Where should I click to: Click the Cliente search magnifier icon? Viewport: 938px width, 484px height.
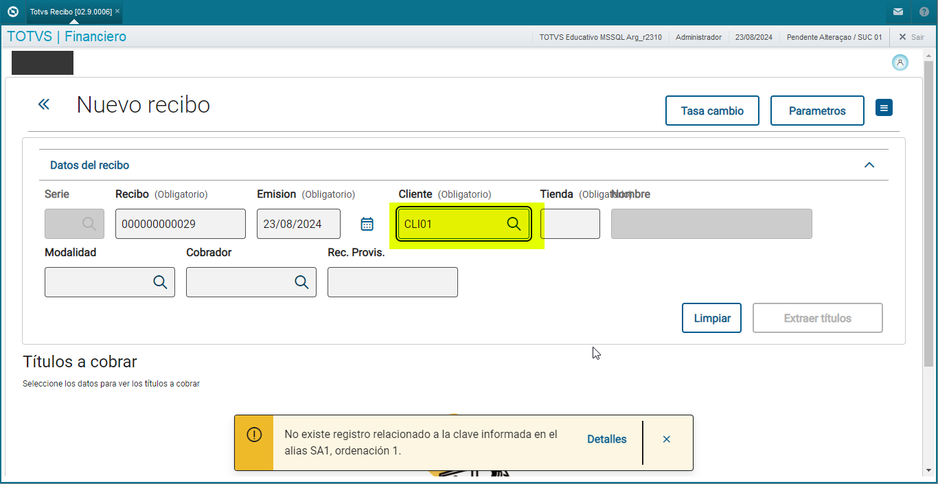pos(514,224)
